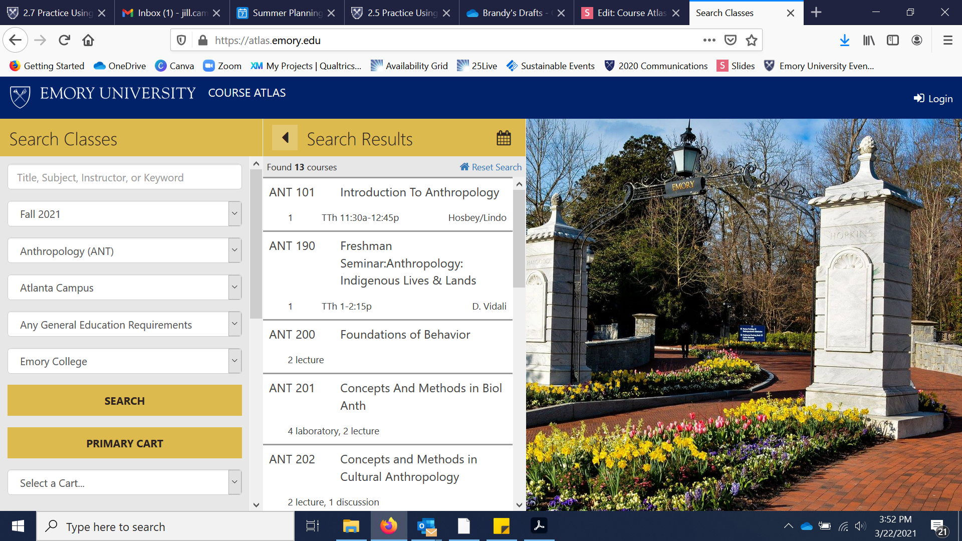Open Firefox account icon
The image size is (962, 541).
click(917, 40)
